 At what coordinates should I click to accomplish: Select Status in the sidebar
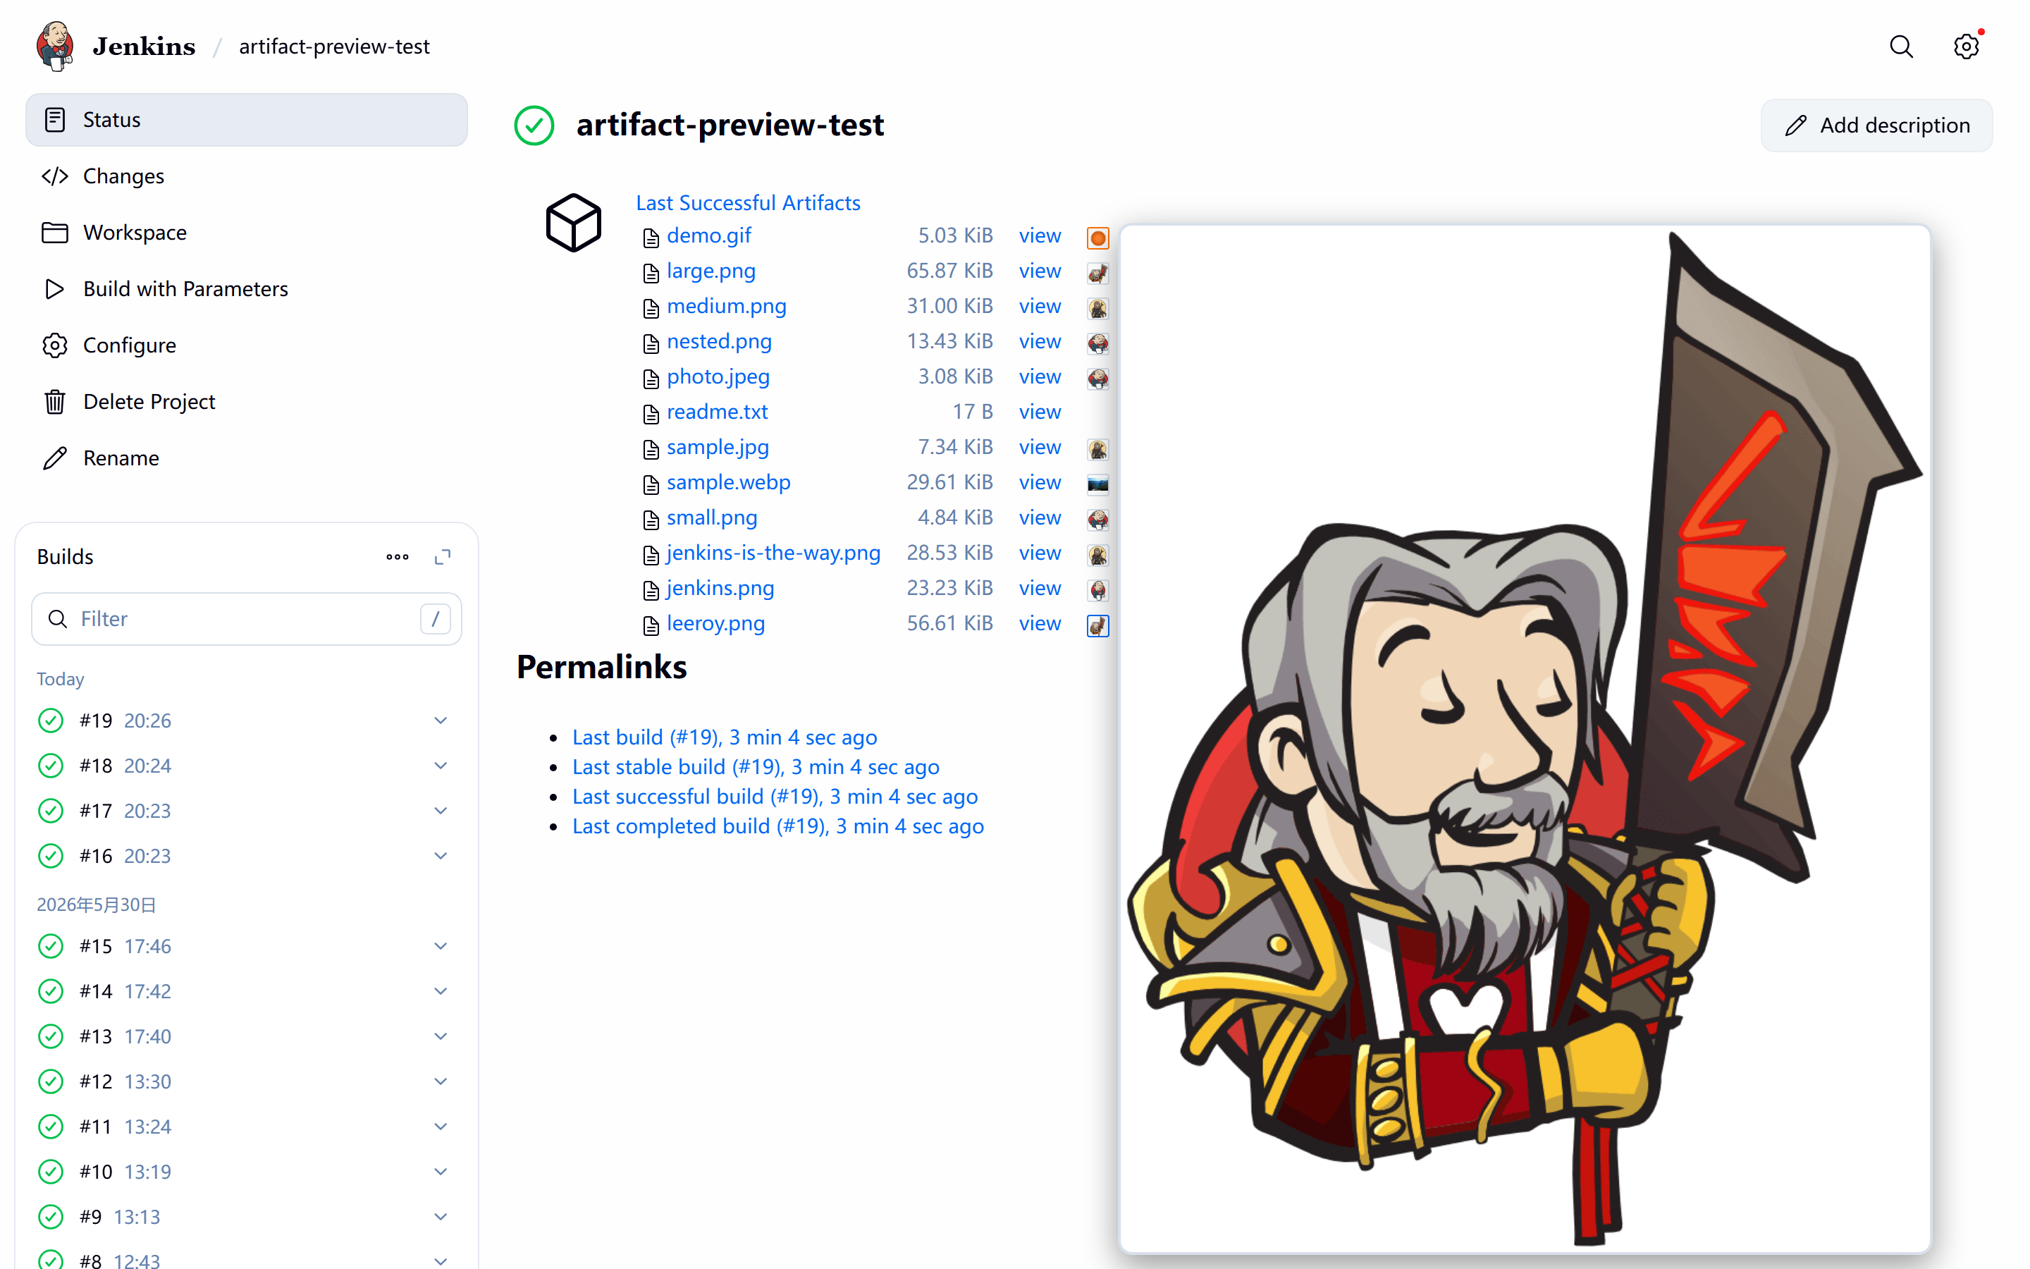247,120
